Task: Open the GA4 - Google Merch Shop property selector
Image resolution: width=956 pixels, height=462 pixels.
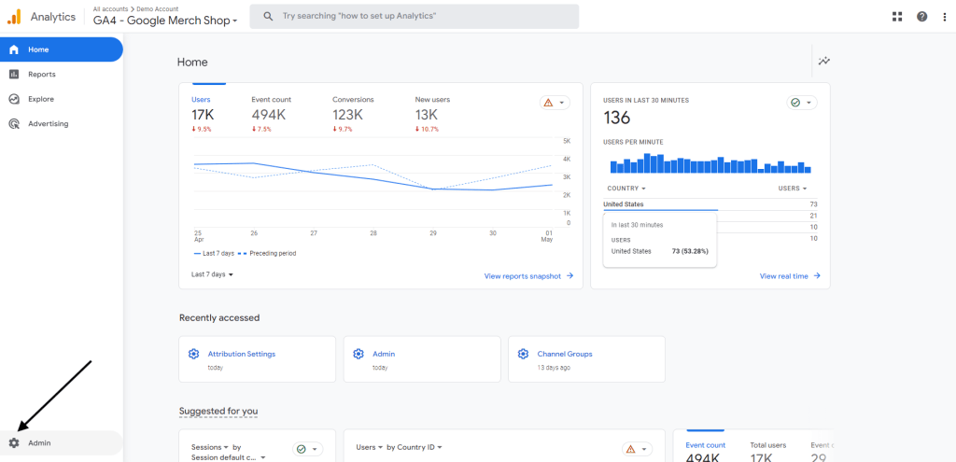Action: pos(165,20)
